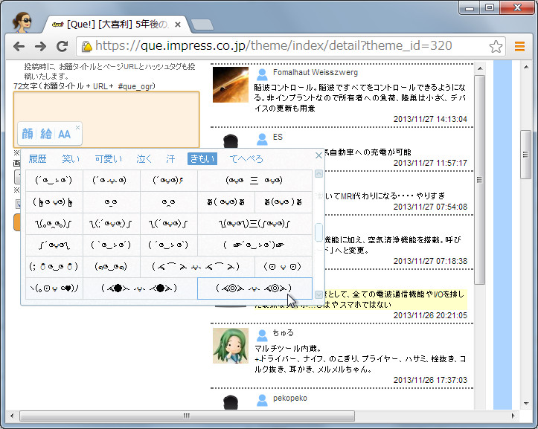
Task: Switch to the 笑い emoticon tab
Action: (x=71, y=159)
